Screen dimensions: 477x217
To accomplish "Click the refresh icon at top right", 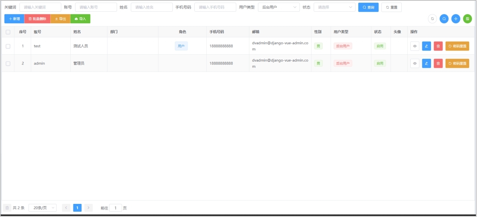I will tap(432, 18).
